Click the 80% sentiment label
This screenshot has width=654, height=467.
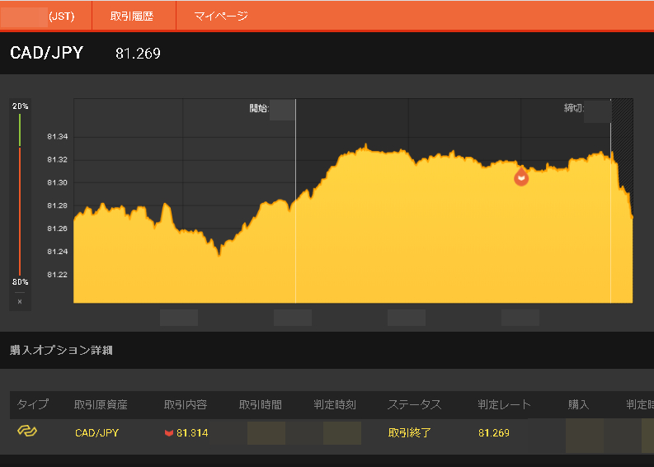(x=20, y=281)
